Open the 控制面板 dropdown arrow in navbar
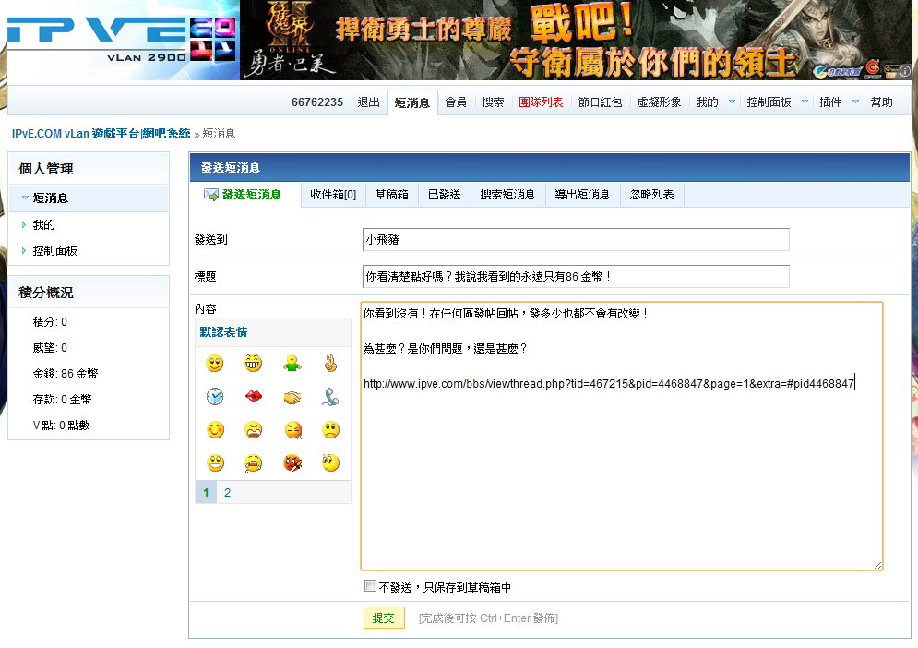Image resolution: width=918 pixels, height=648 pixels. 805,102
